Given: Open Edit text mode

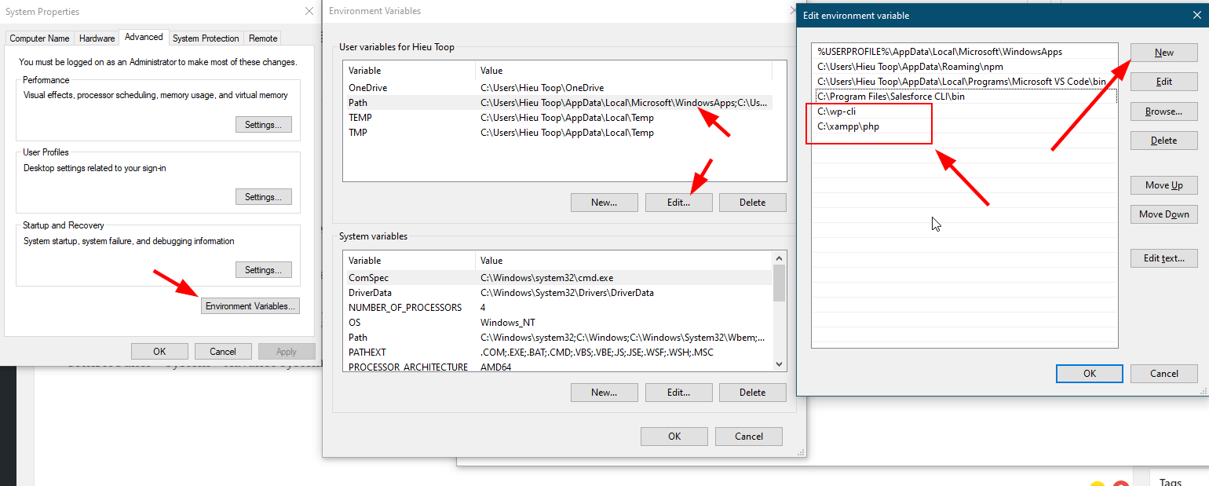Looking at the screenshot, I should pos(1163,258).
